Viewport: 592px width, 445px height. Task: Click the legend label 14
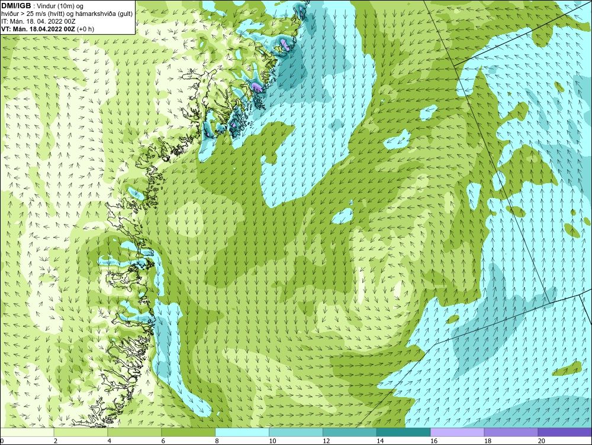[x=380, y=441]
